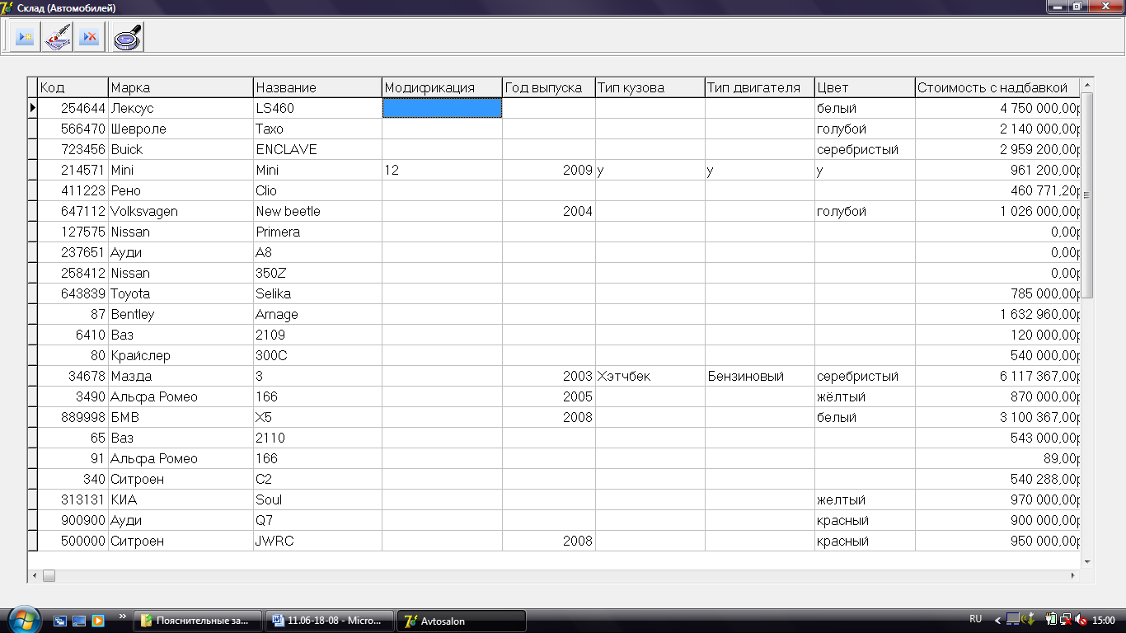The width and height of the screenshot is (1126, 633).
Task: Click the Arnage cell
Action: (x=317, y=314)
